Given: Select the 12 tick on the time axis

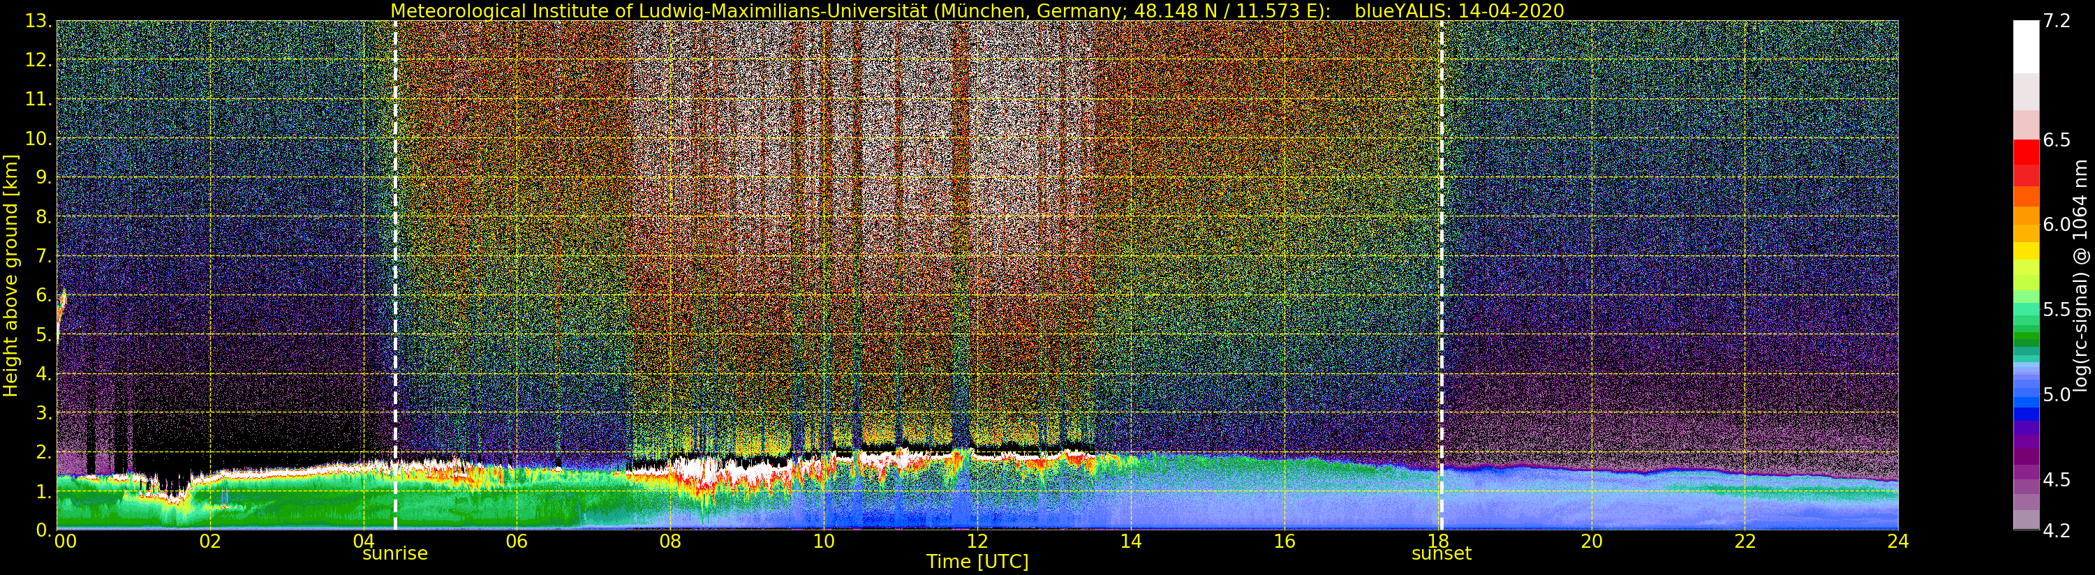Looking at the screenshot, I should [x=977, y=542].
